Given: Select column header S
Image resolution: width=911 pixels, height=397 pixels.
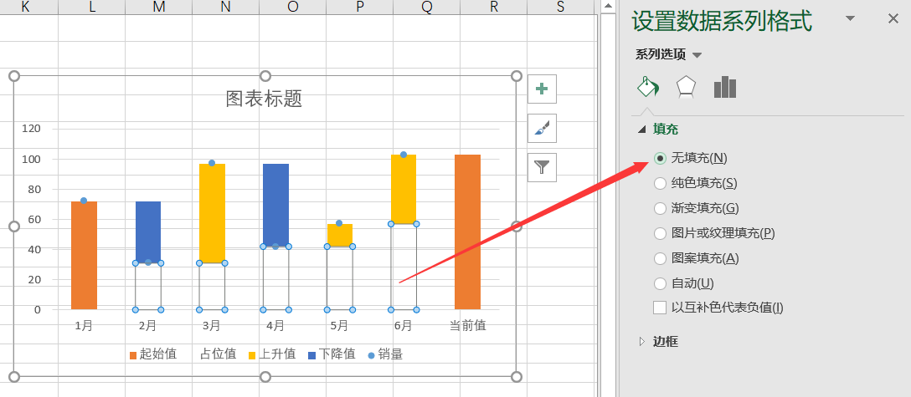Looking at the screenshot, I should click(x=560, y=7).
